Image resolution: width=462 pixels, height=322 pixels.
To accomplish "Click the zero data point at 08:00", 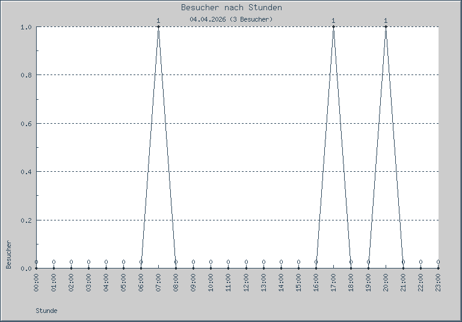I will point(176,268).
